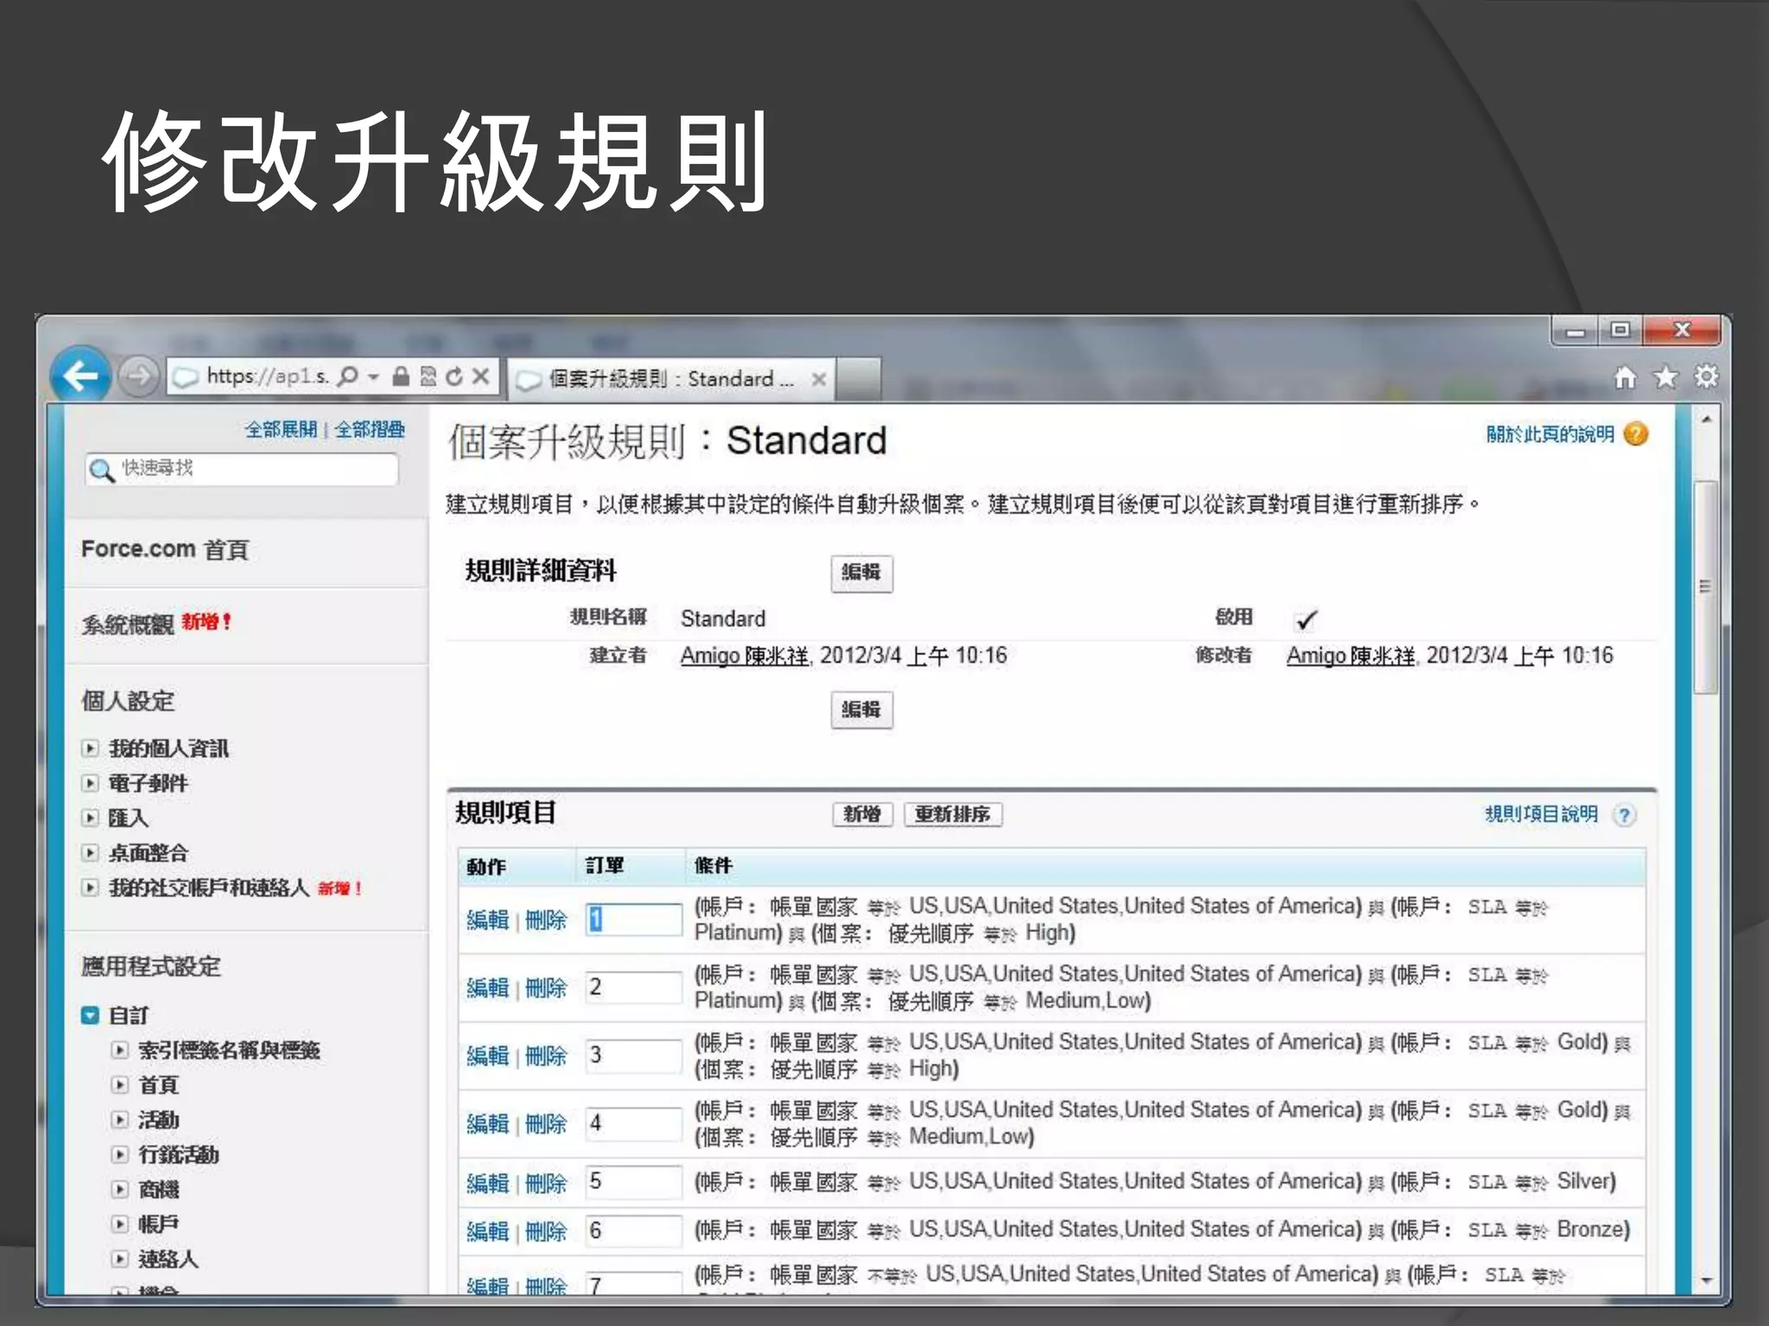Screen dimensions: 1769x1326
Task: Click 規則項目說明 help link
Action: pyautogui.click(x=1542, y=814)
